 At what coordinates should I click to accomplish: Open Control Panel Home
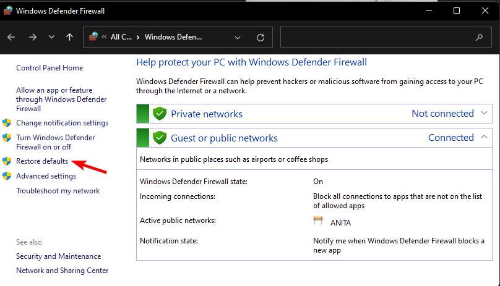50,68
